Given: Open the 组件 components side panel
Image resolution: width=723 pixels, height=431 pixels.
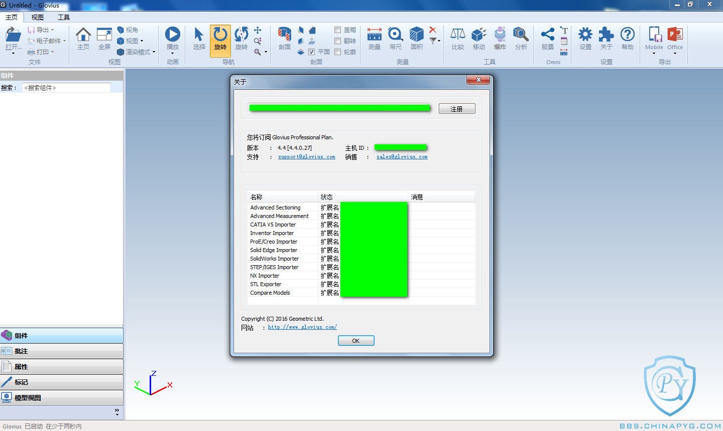Looking at the screenshot, I should tap(62, 335).
